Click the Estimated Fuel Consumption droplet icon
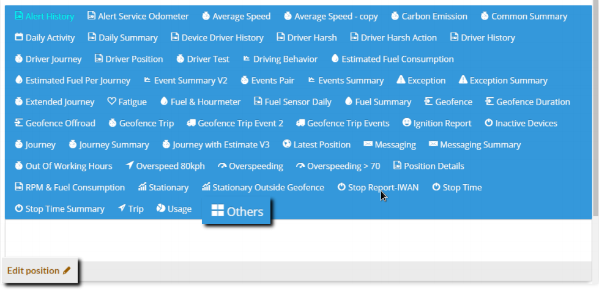 point(335,59)
